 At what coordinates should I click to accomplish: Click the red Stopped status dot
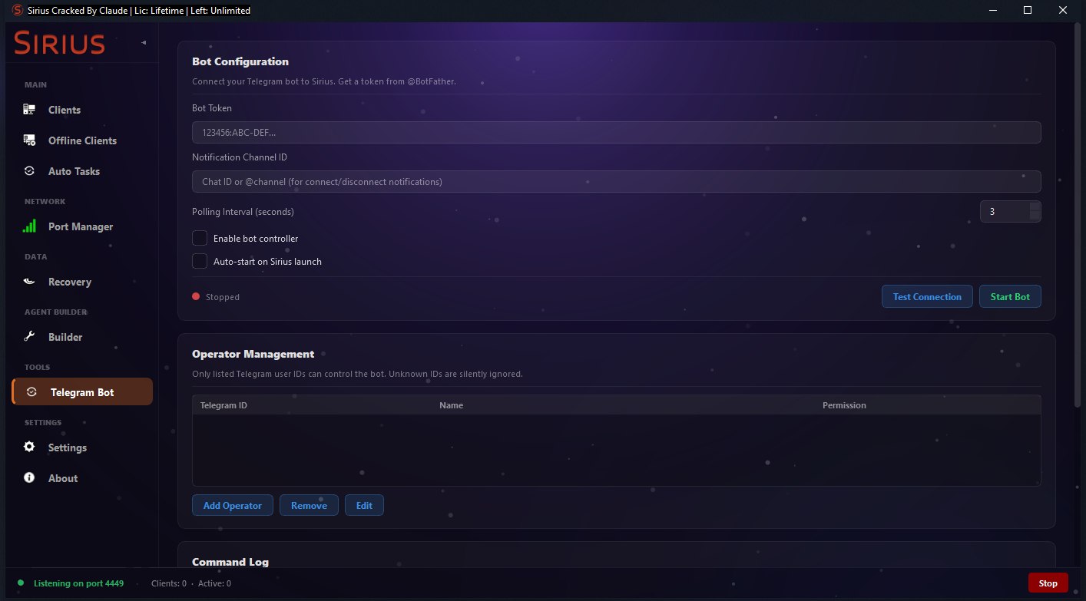point(196,296)
